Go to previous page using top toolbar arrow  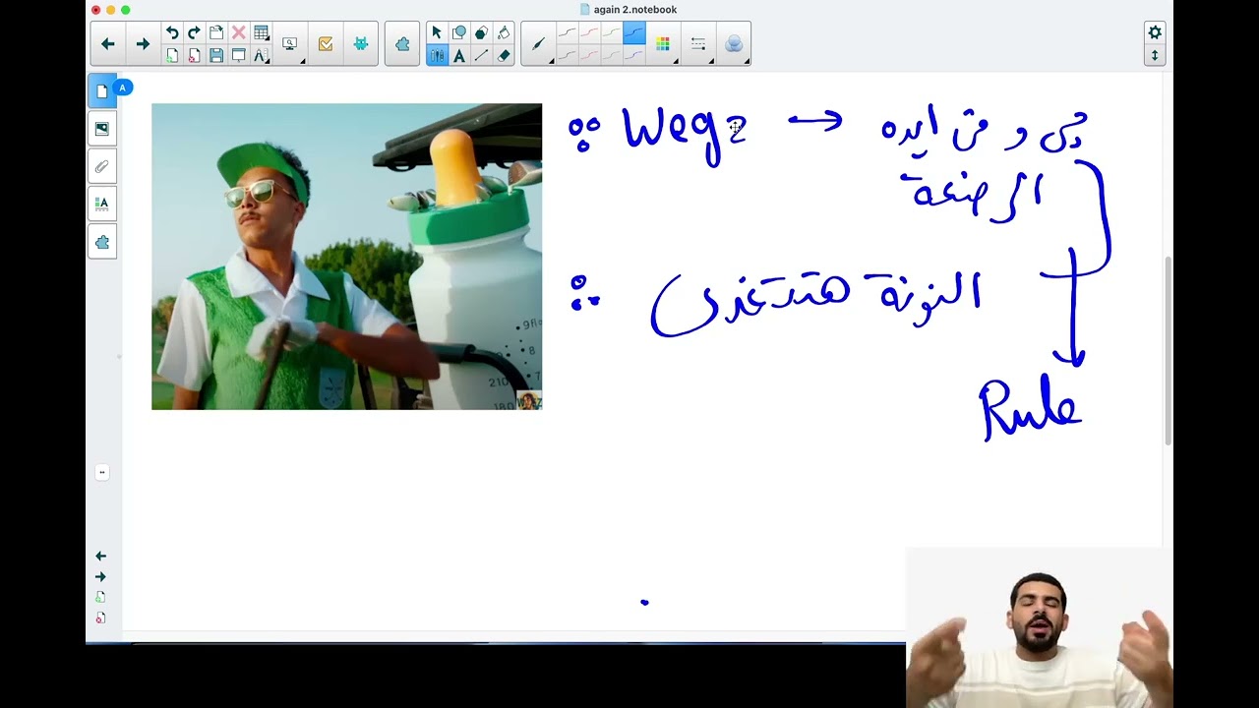pyautogui.click(x=108, y=43)
